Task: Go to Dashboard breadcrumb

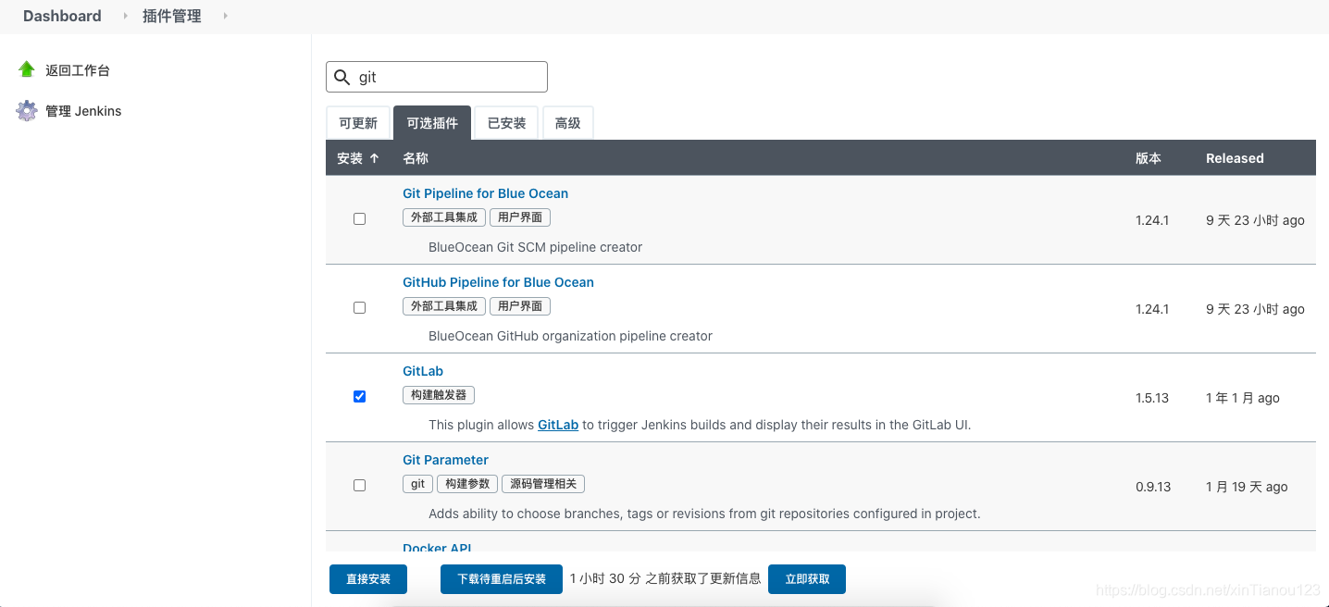Action: [x=62, y=16]
